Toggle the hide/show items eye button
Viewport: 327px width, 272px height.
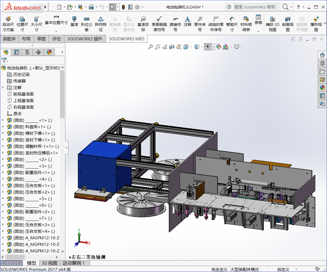point(208,47)
